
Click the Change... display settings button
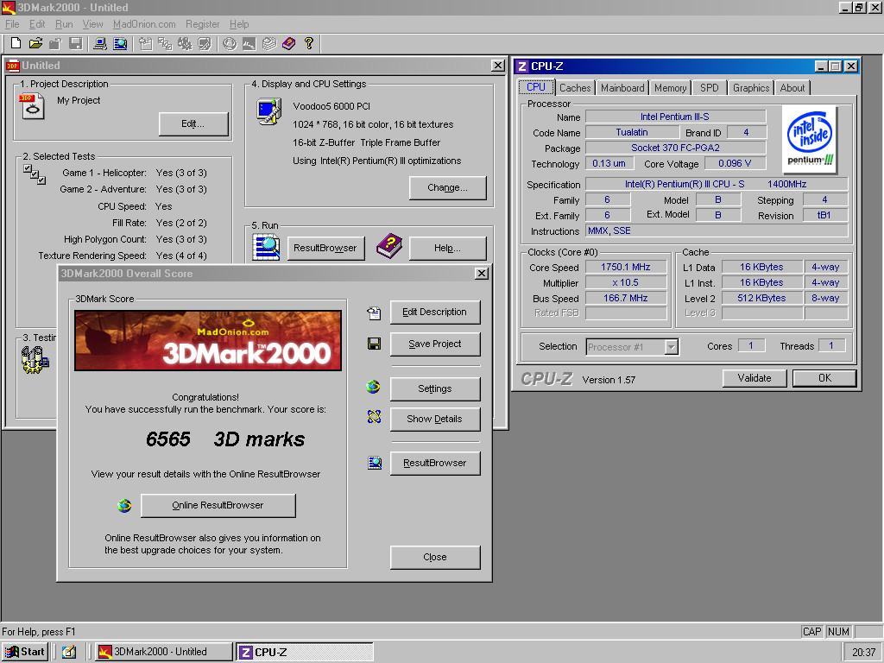click(x=447, y=187)
